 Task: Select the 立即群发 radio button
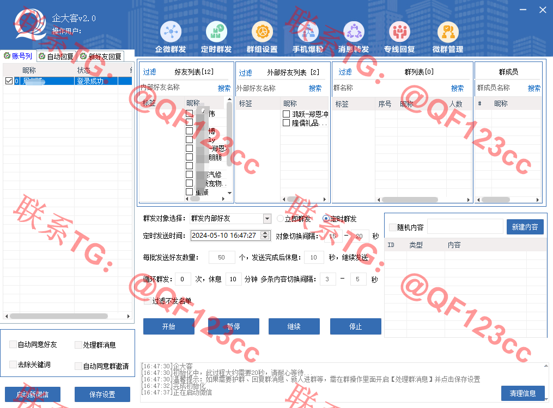coord(281,219)
